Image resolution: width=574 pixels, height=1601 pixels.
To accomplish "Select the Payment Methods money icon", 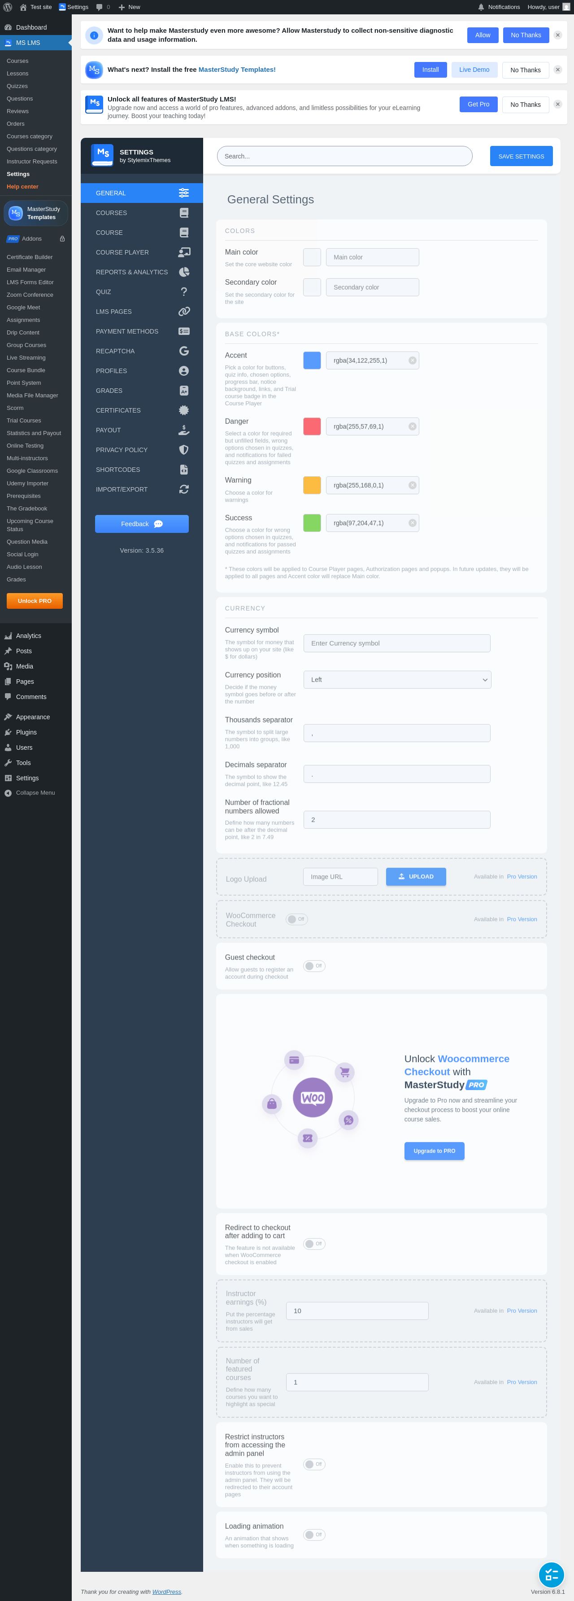I will pos(184,331).
